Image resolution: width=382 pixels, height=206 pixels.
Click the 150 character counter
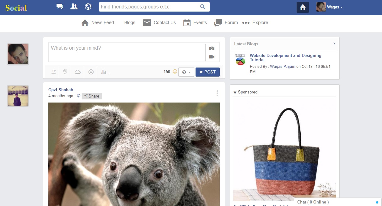(x=167, y=72)
